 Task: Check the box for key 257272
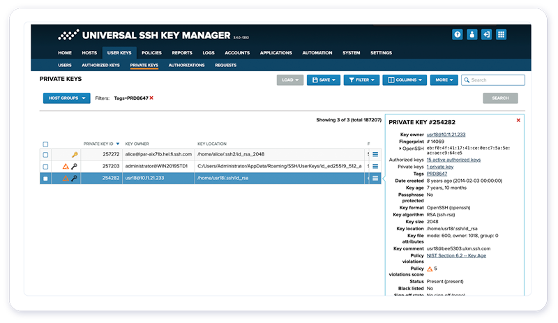point(46,155)
